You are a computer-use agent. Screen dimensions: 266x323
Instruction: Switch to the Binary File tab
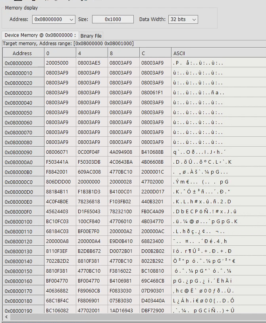91,36
